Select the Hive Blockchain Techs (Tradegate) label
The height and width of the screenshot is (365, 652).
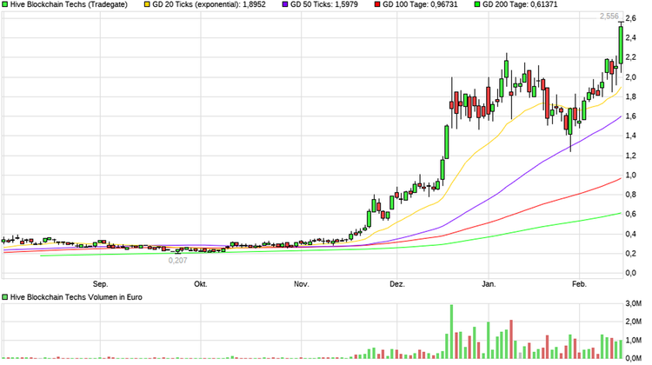pyautogui.click(x=69, y=5)
